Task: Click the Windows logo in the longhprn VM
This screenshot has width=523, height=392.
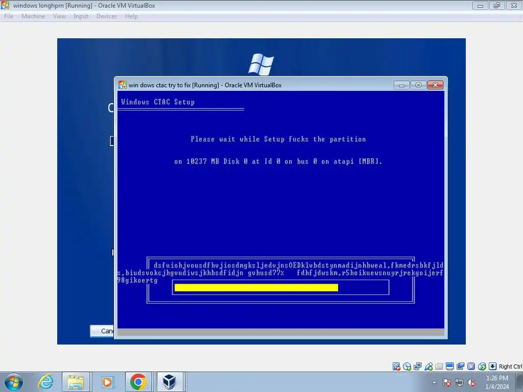Action: [261, 64]
